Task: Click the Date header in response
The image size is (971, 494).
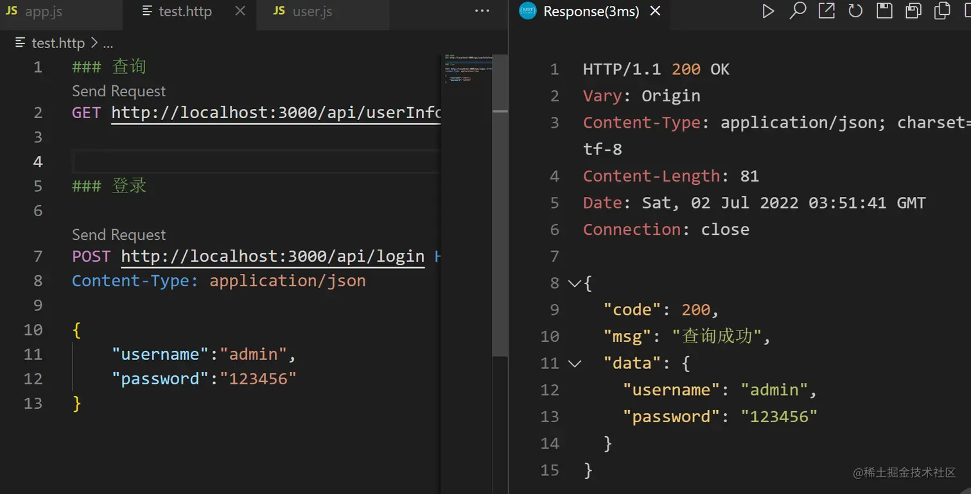Action: tap(755, 203)
